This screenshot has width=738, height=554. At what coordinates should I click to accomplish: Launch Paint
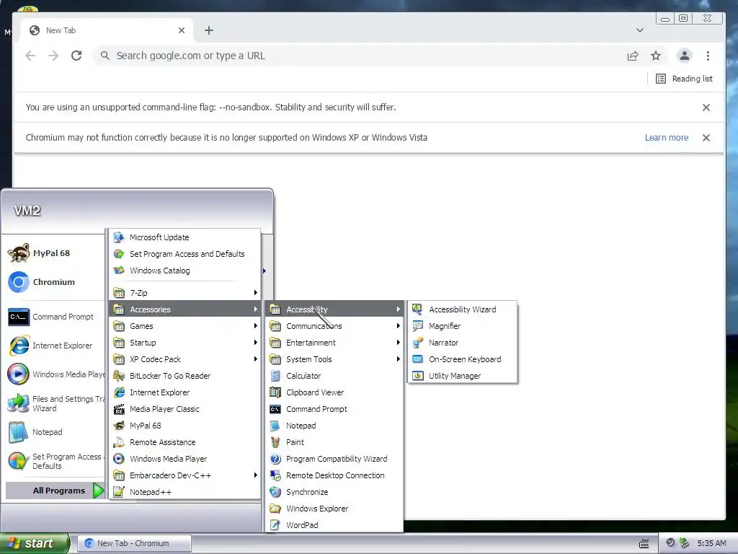(x=334, y=442)
